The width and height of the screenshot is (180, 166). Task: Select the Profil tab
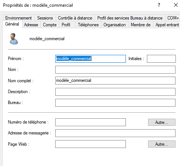pyautogui.click(x=66, y=25)
